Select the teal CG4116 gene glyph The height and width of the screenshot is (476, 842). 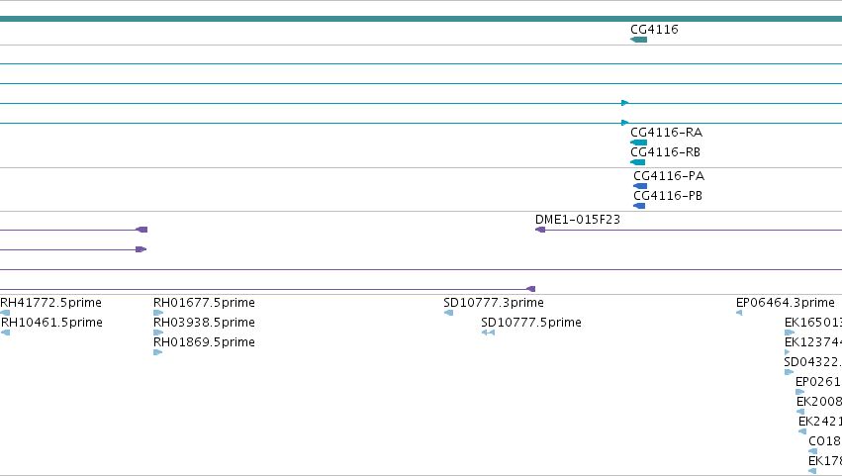(x=638, y=40)
